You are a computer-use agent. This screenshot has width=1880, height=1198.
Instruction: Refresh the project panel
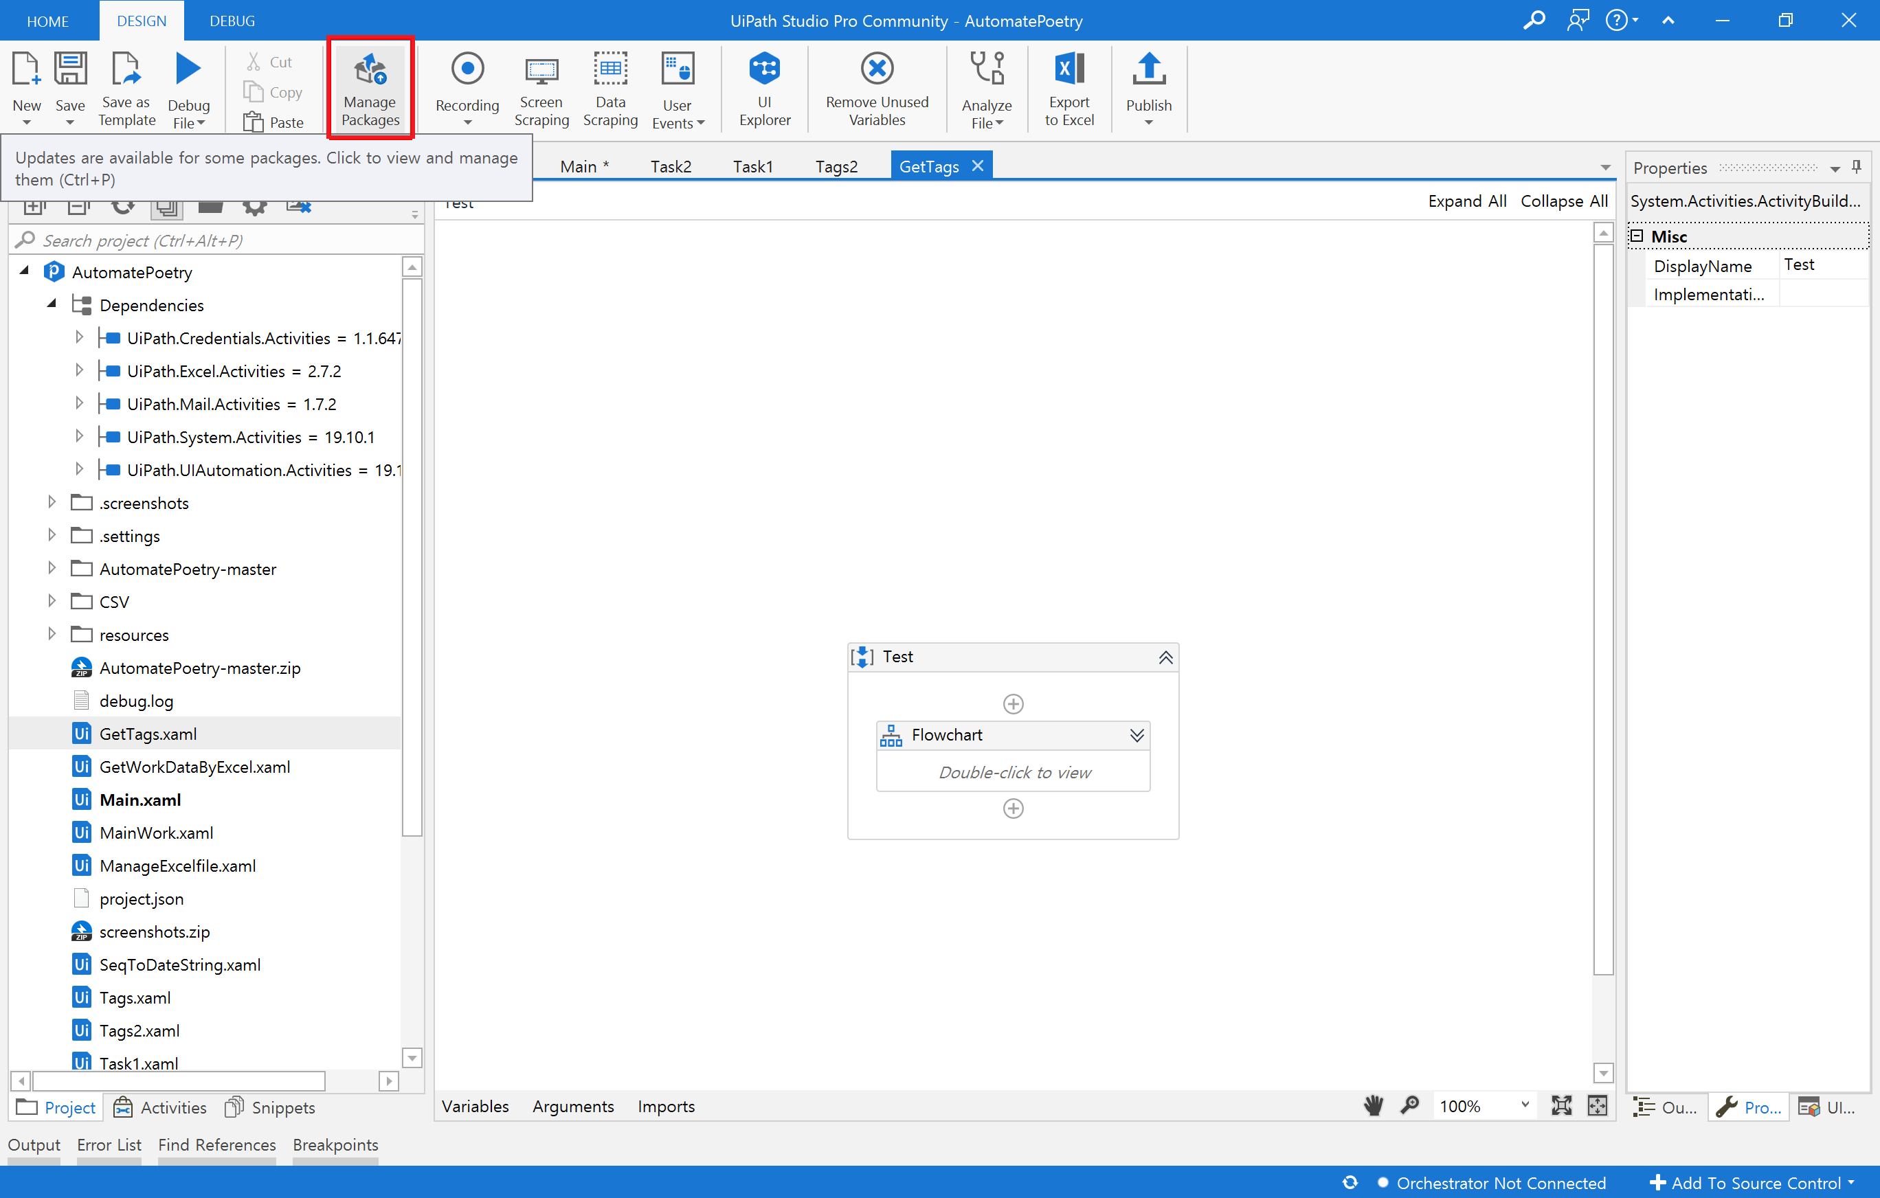(122, 207)
